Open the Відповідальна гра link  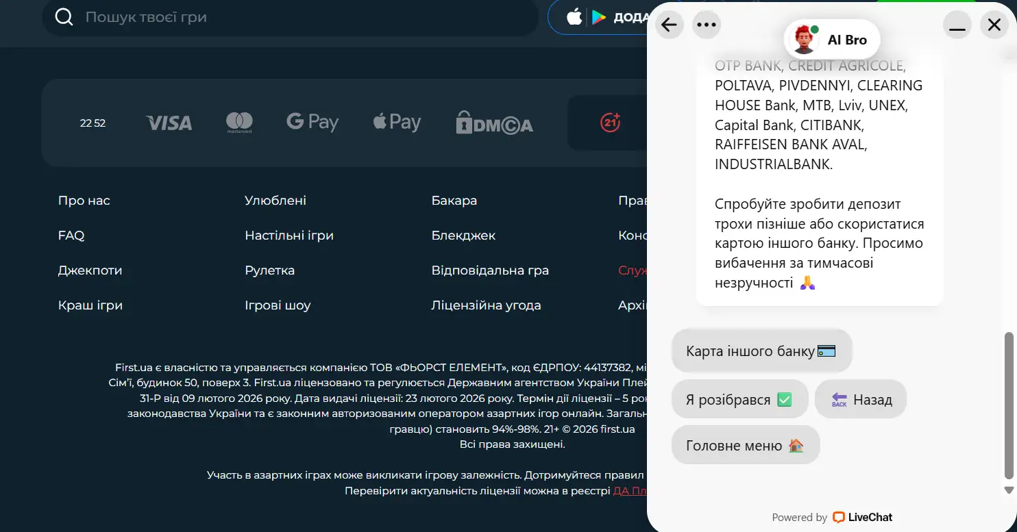pyautogui.click(x=490, y=270)
